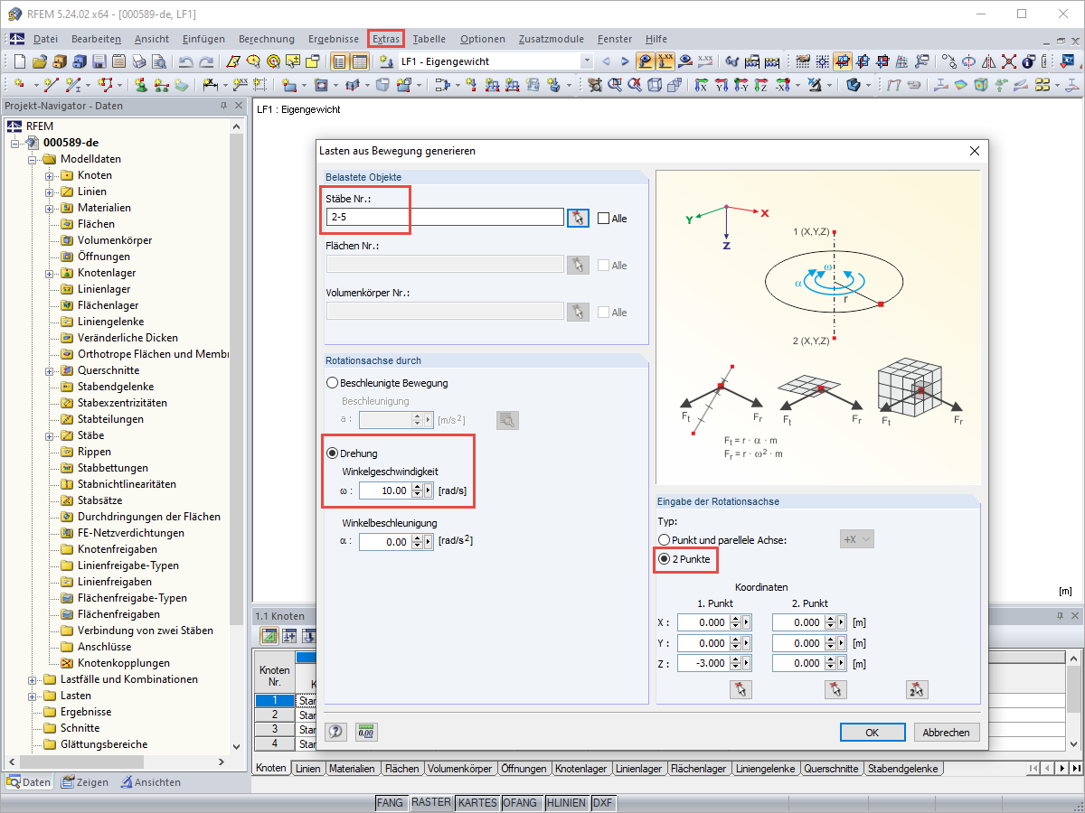Confirm dialog with OK button
This screenshot has height=813, width=1085.
873,733
